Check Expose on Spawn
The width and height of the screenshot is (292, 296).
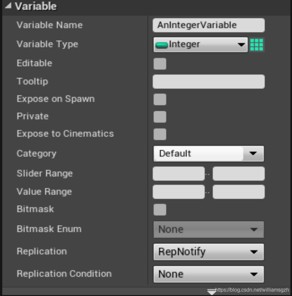point(160,99)
